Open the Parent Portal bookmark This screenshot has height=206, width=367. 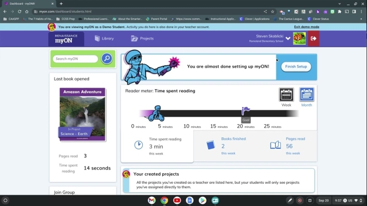pyautogui.click(x=157, y=19)
